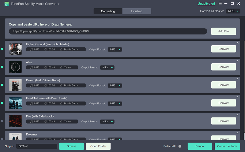Switch to the Converting tab

(108, 11)
